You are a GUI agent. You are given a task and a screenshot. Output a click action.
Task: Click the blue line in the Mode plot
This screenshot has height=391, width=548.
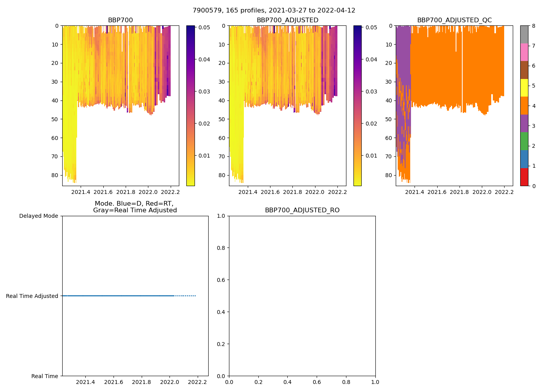point(117,296)
